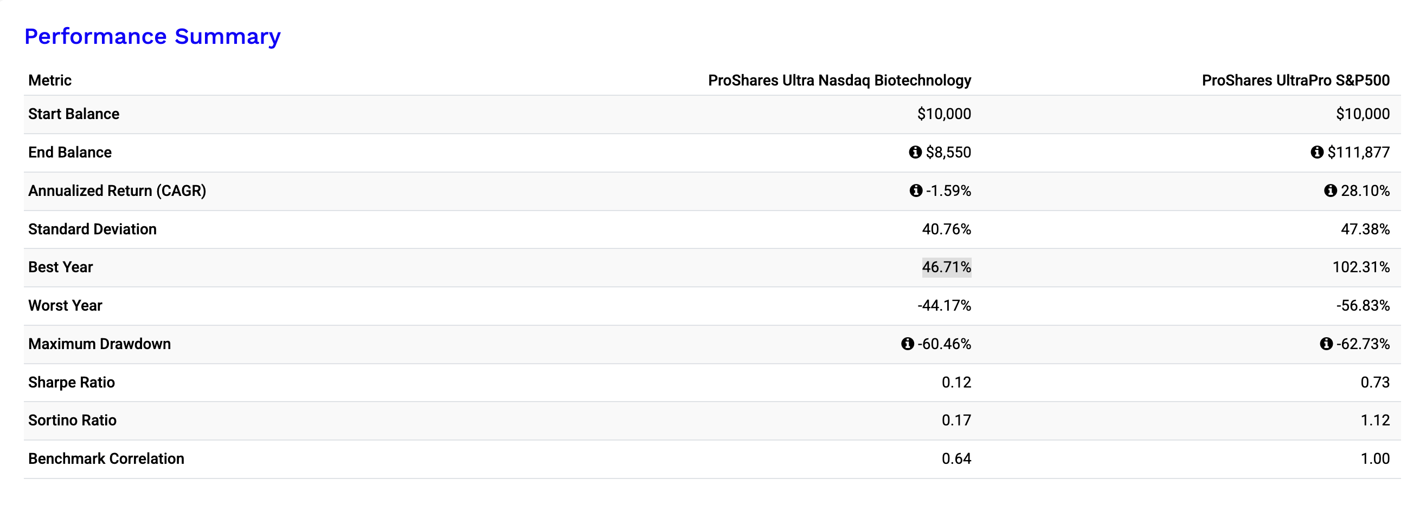The image size is (1413, 512).
Task: Click the highlighted 46.71% Best Year value
Action: (x=946, y=267)
